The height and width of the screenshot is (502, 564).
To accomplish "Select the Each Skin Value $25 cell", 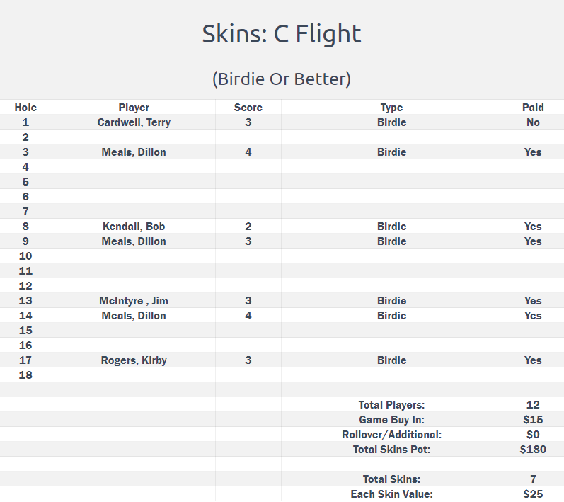I will [533, 494].
